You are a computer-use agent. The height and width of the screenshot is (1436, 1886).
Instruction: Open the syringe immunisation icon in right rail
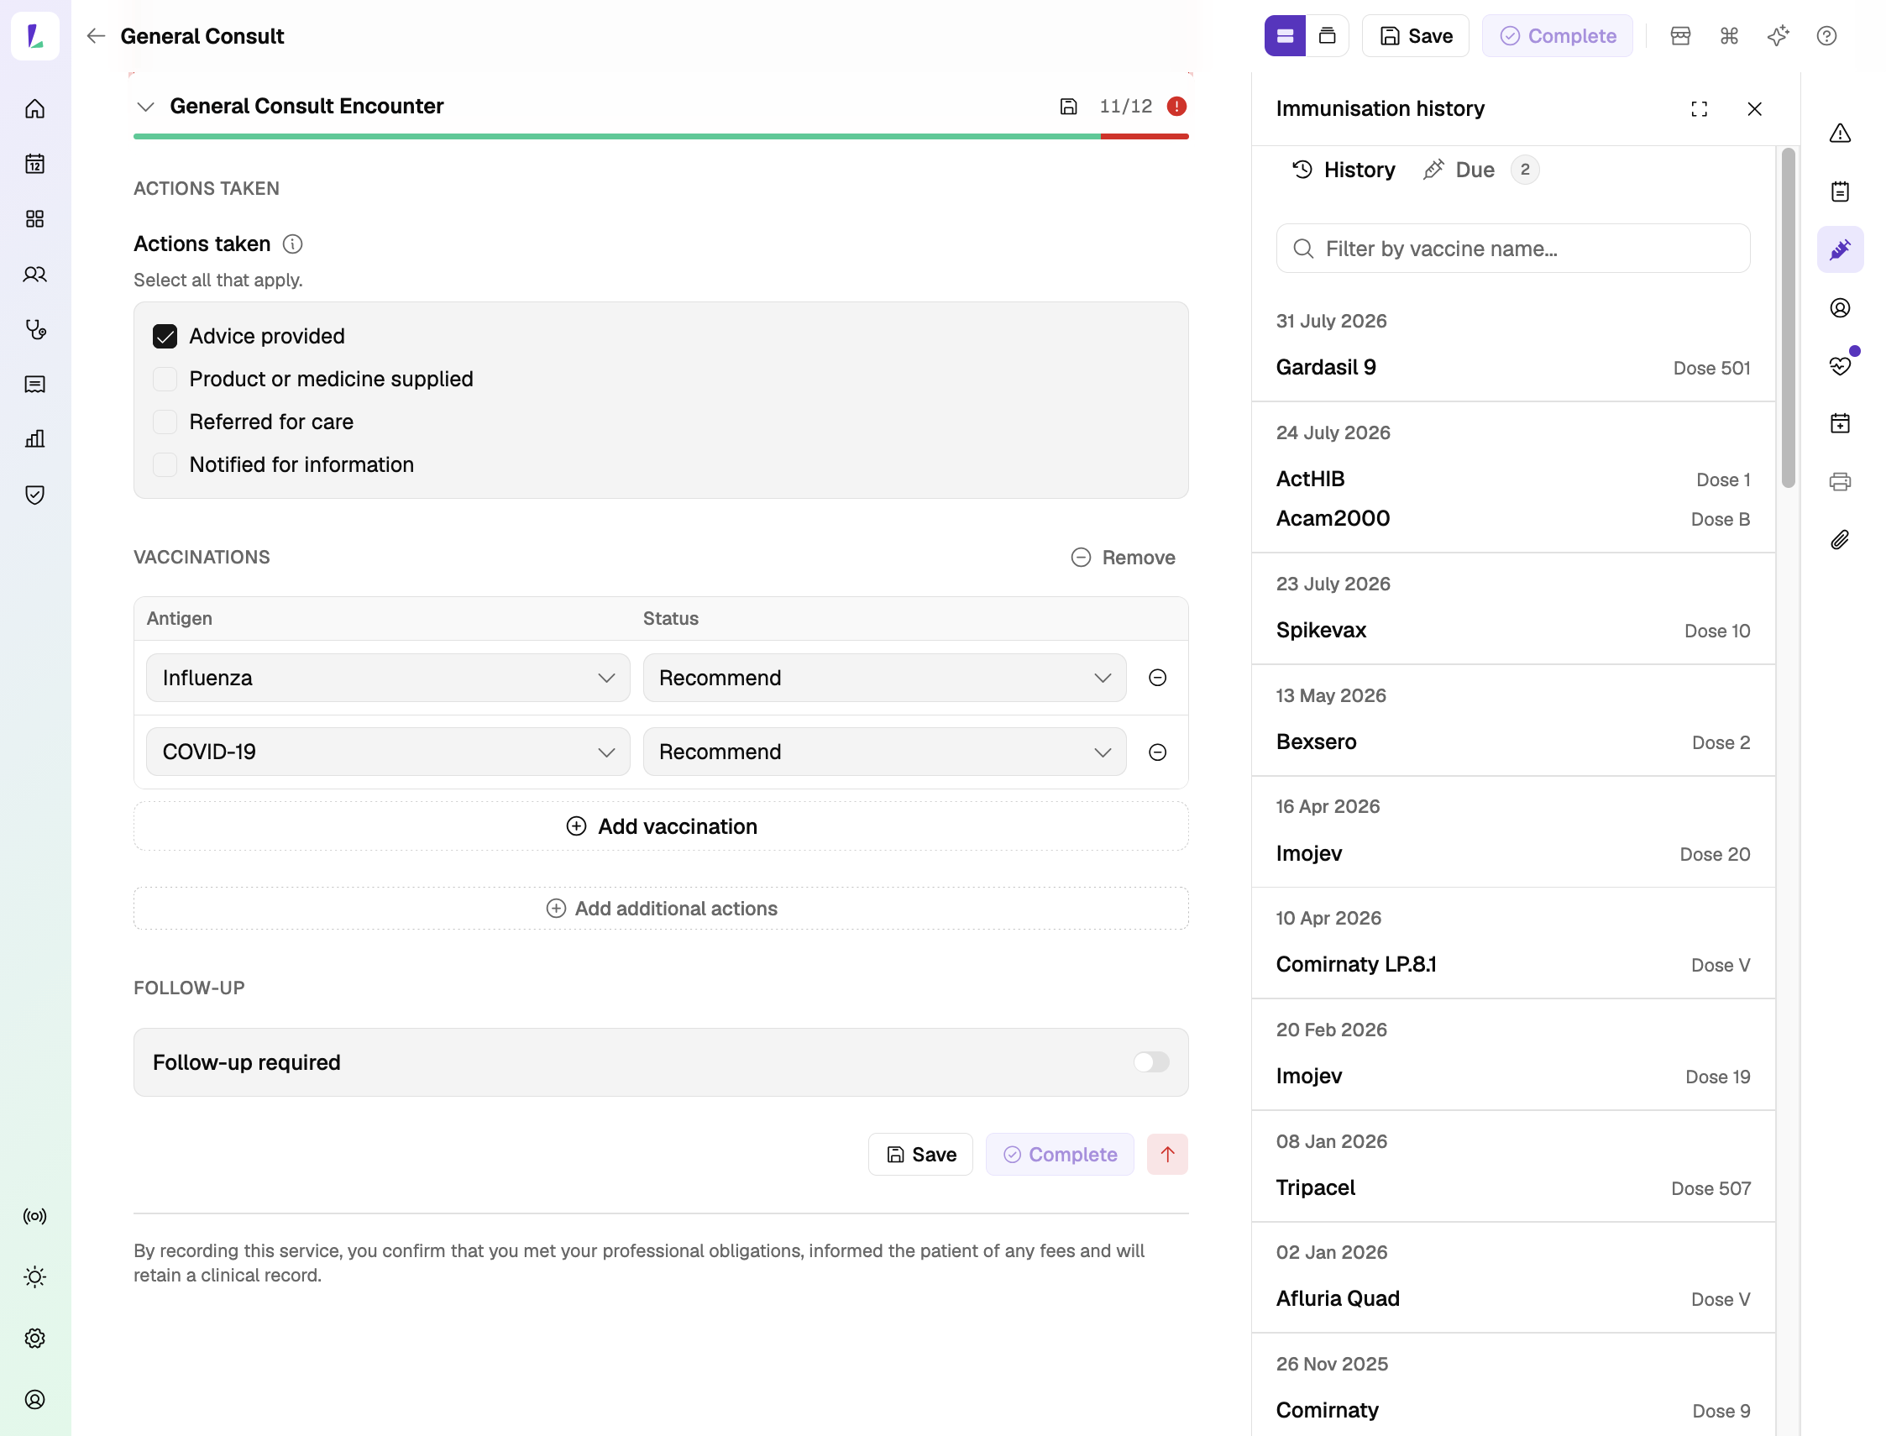click(x=1840, y=249)
